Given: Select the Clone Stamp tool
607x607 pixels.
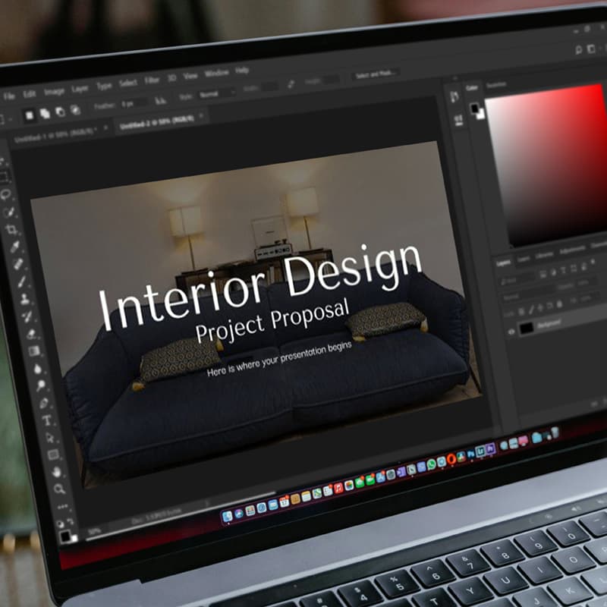Looking at the screenshot, I should coord(25,298).
